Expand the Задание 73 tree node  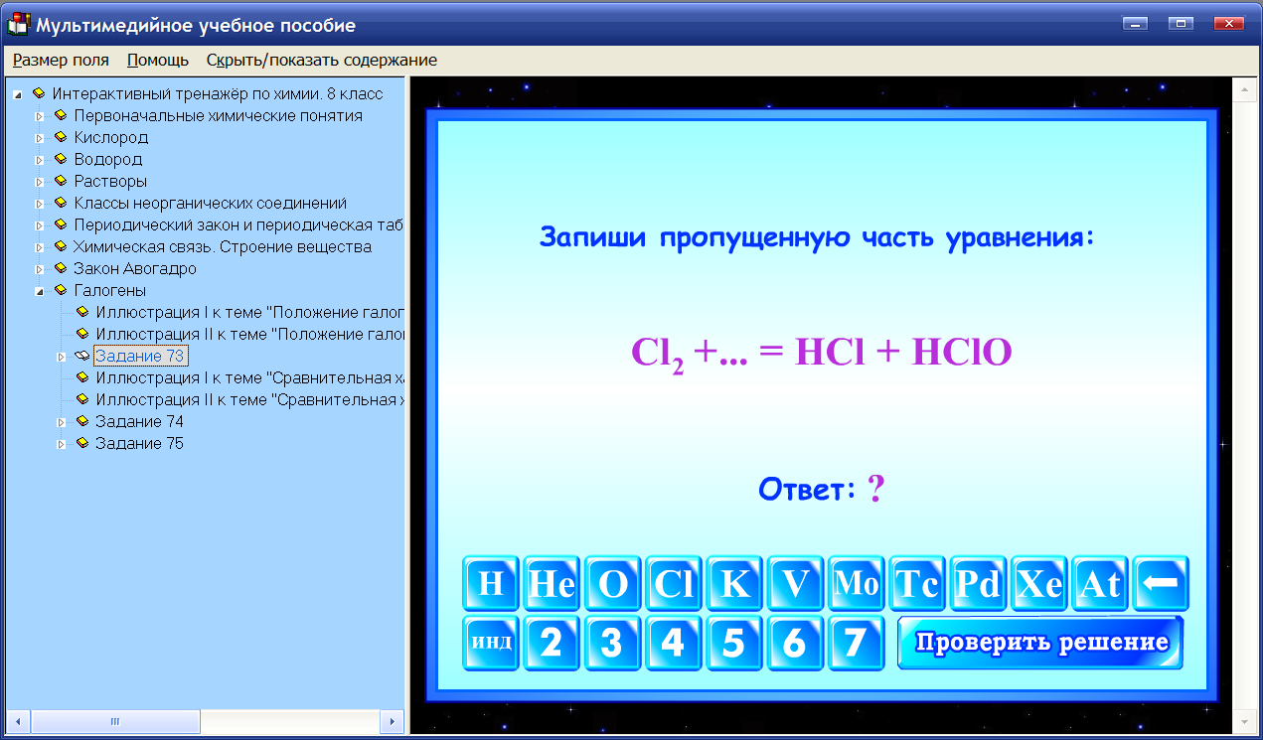pyautogui.click(x=63, y=355)
